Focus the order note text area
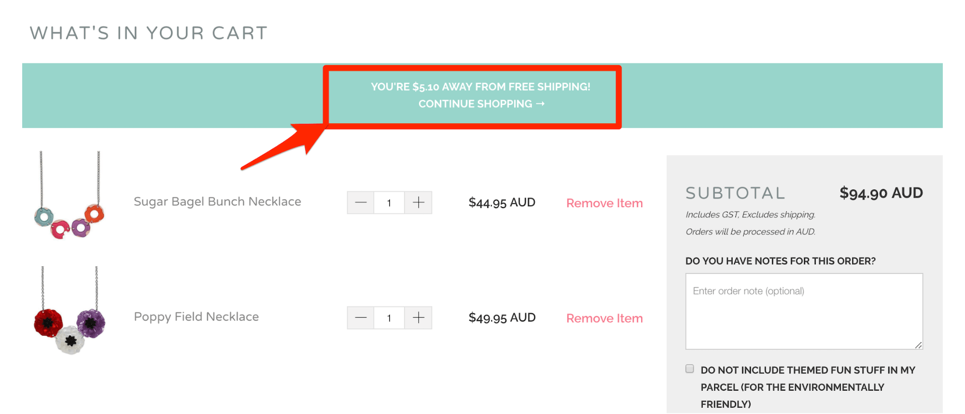 (x=804, y=311)
